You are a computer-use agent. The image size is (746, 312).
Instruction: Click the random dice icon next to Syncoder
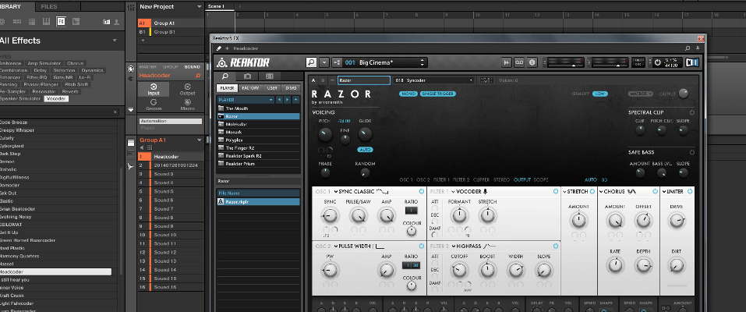pyautogui.click(x=486, y=80)
